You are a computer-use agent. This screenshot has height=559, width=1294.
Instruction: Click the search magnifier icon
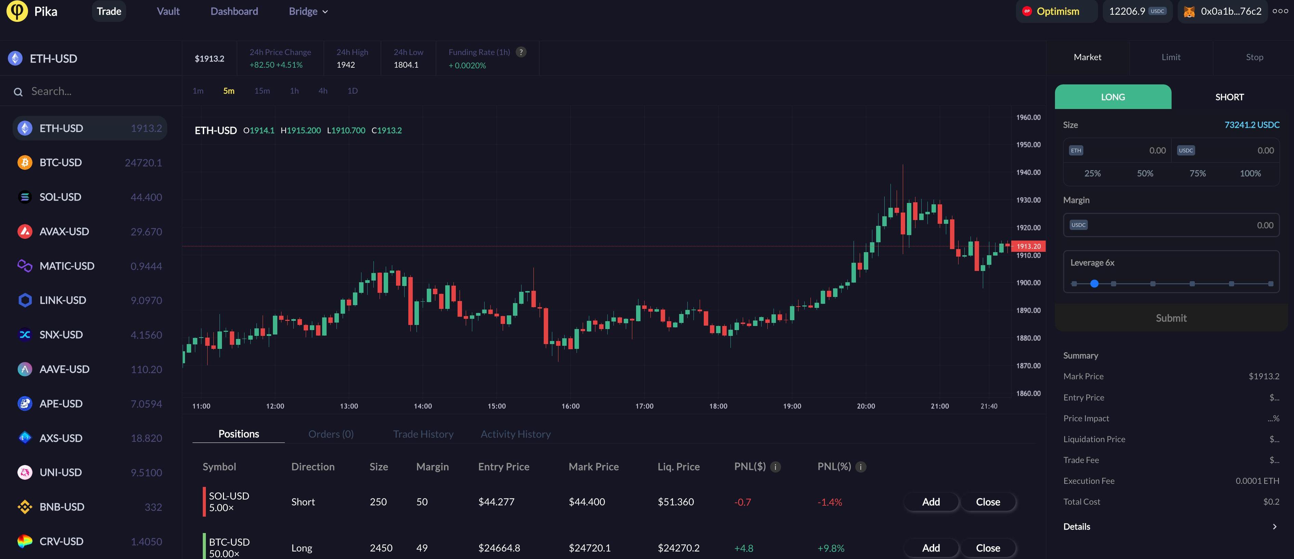pyautogui.click(x=18, y=92)
